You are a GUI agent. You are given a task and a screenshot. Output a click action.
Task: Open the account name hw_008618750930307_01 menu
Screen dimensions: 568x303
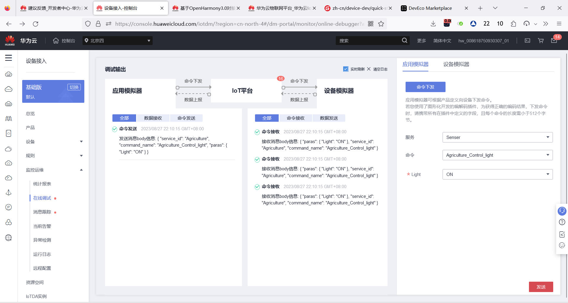coord(483,41)
